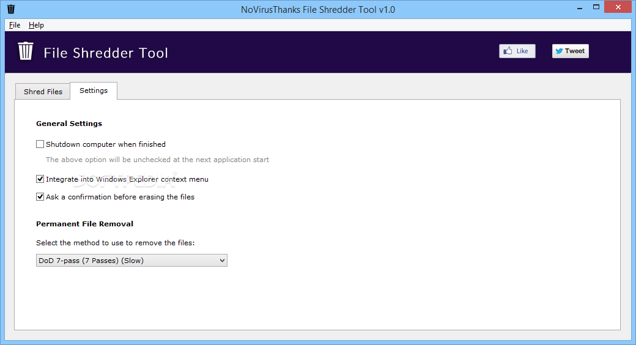Click the 'File Shredder Tool' banner title
This screenshot has height=345, width=636.
click(105, 53)
